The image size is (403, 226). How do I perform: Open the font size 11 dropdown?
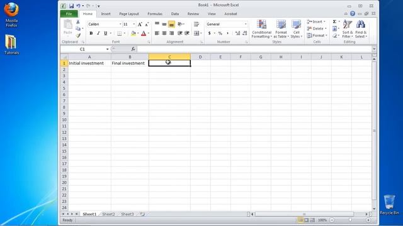tap(134, 24)
